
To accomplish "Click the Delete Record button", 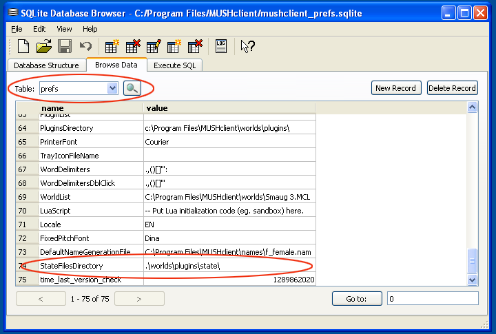I will pos(453,88).
